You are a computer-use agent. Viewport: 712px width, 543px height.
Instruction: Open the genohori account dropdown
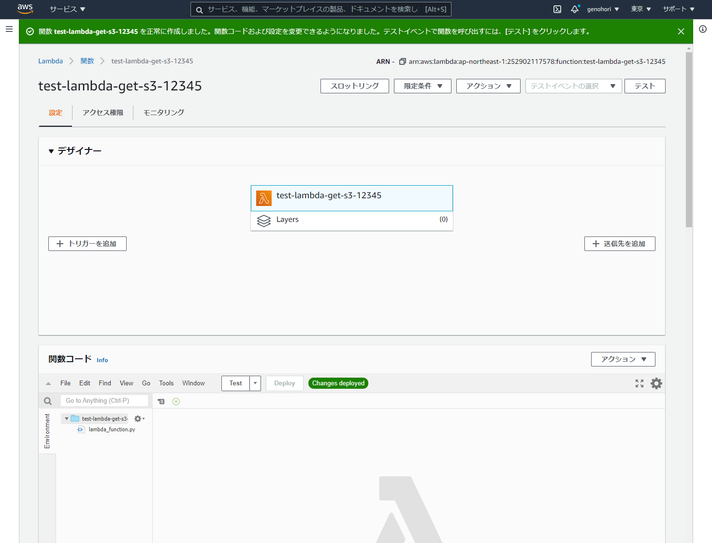(603, 9)
